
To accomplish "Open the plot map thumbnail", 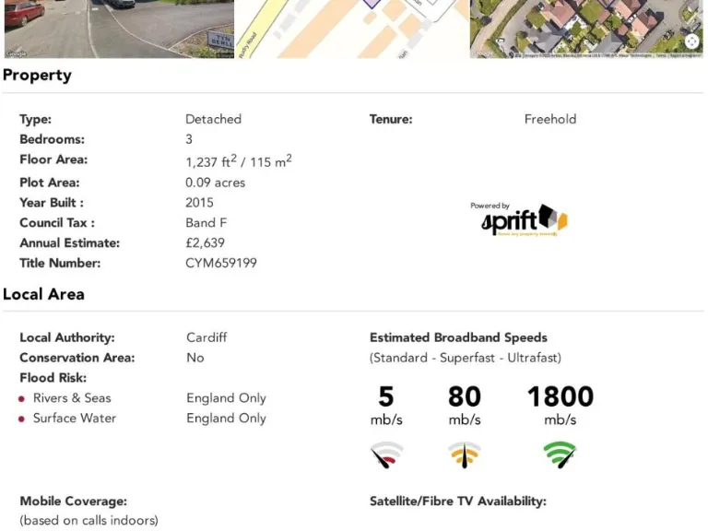I will (352, 29).
